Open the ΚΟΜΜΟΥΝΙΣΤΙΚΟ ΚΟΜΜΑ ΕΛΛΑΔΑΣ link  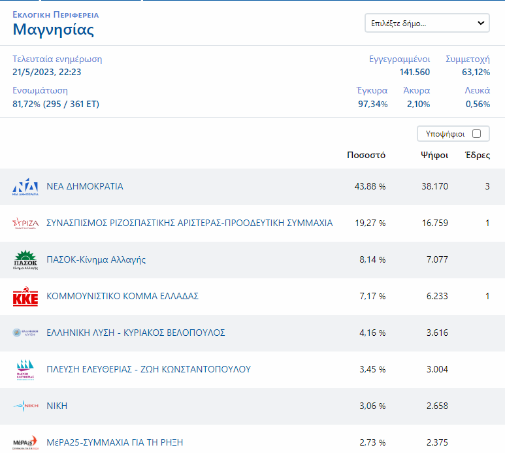click(122, 296)
